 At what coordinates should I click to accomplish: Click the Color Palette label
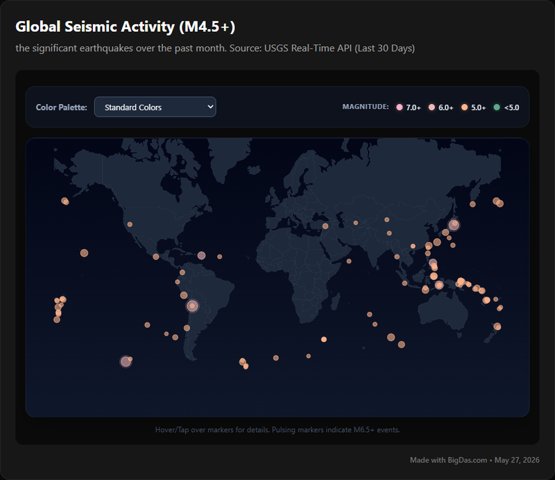[61, 108]
